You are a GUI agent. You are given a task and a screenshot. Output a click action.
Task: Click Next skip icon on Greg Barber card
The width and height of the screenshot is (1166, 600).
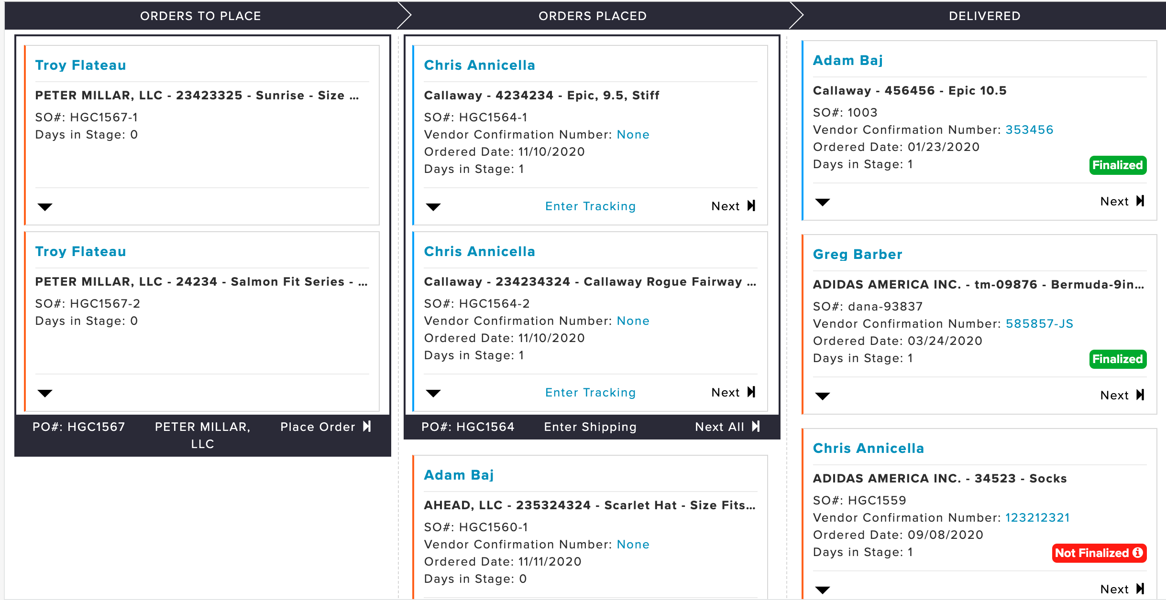tap(1140, 395)
